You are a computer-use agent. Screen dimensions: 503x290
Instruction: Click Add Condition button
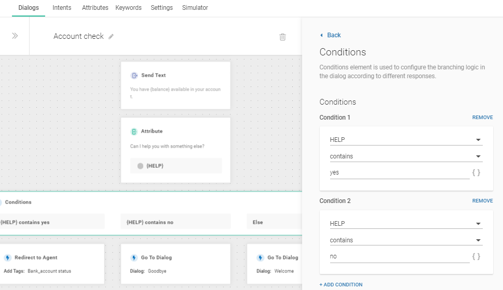click(341, 285)
